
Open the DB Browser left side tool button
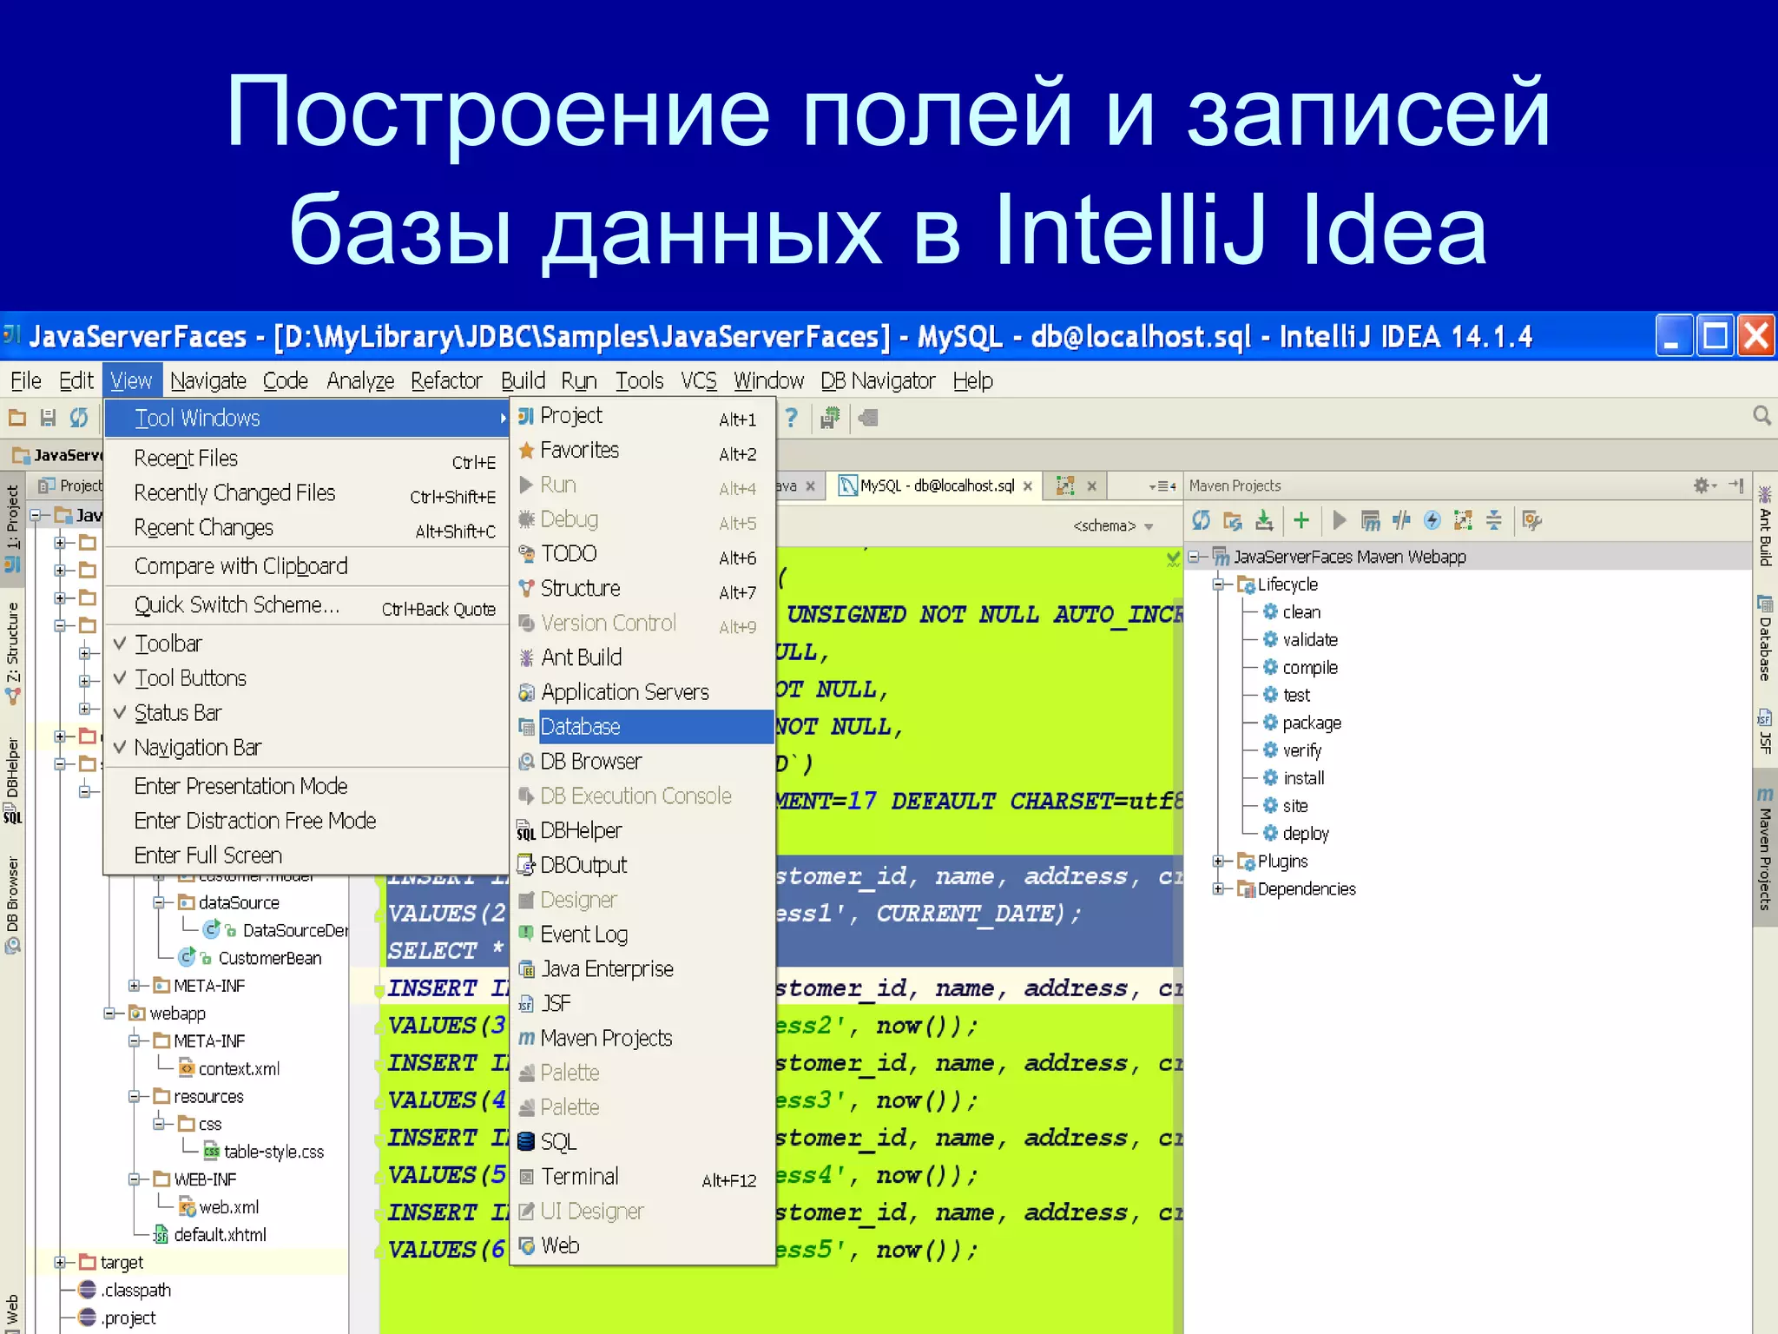pyautogui.click(x=12, y=905)
